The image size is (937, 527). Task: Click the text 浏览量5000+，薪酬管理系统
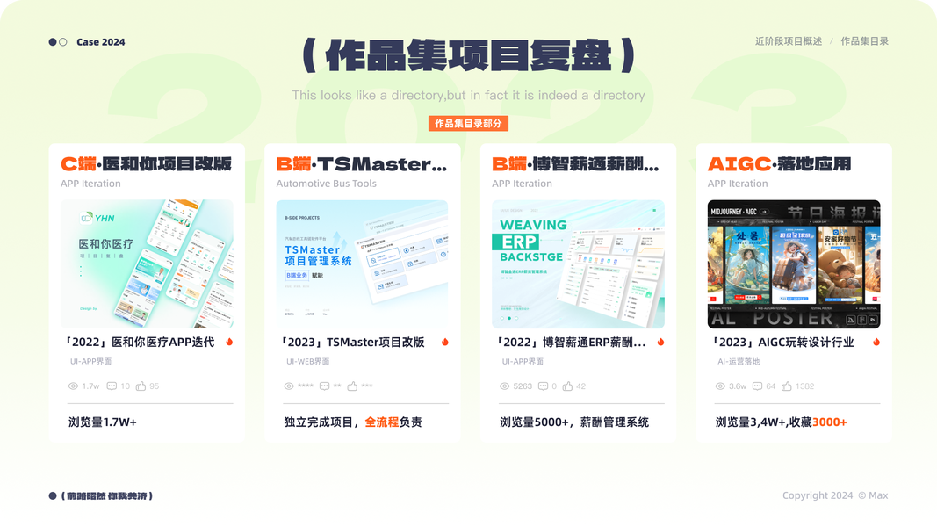[574, 422]
